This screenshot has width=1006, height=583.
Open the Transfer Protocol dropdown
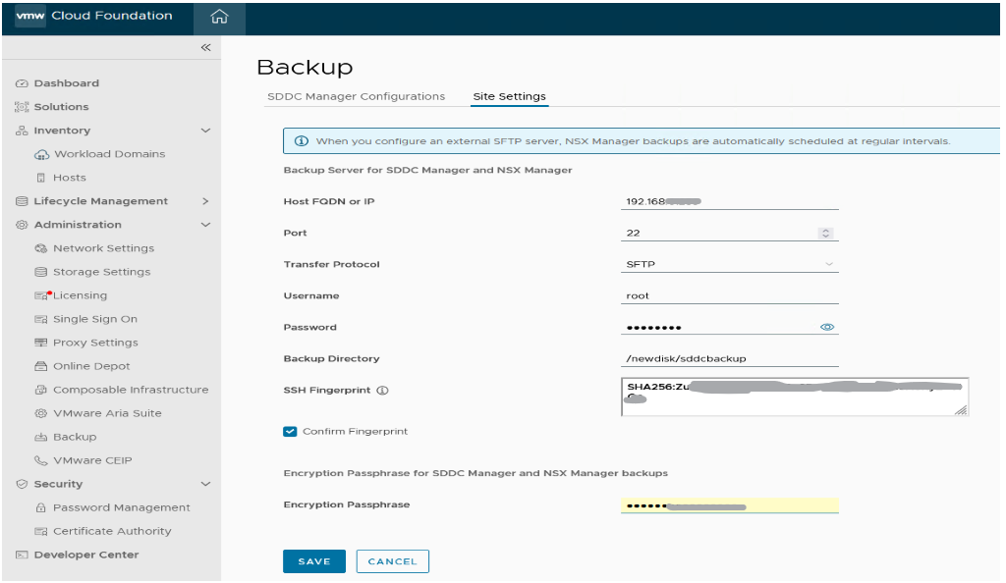tap(730, 264)
